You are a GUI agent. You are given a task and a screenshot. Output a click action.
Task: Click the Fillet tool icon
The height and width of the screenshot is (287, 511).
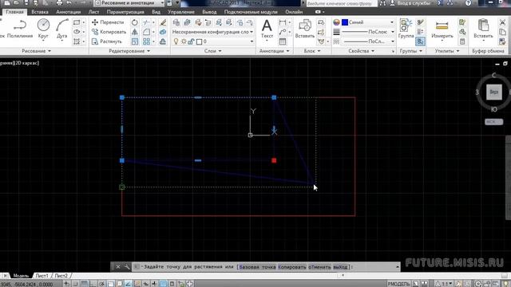[146, 32]
